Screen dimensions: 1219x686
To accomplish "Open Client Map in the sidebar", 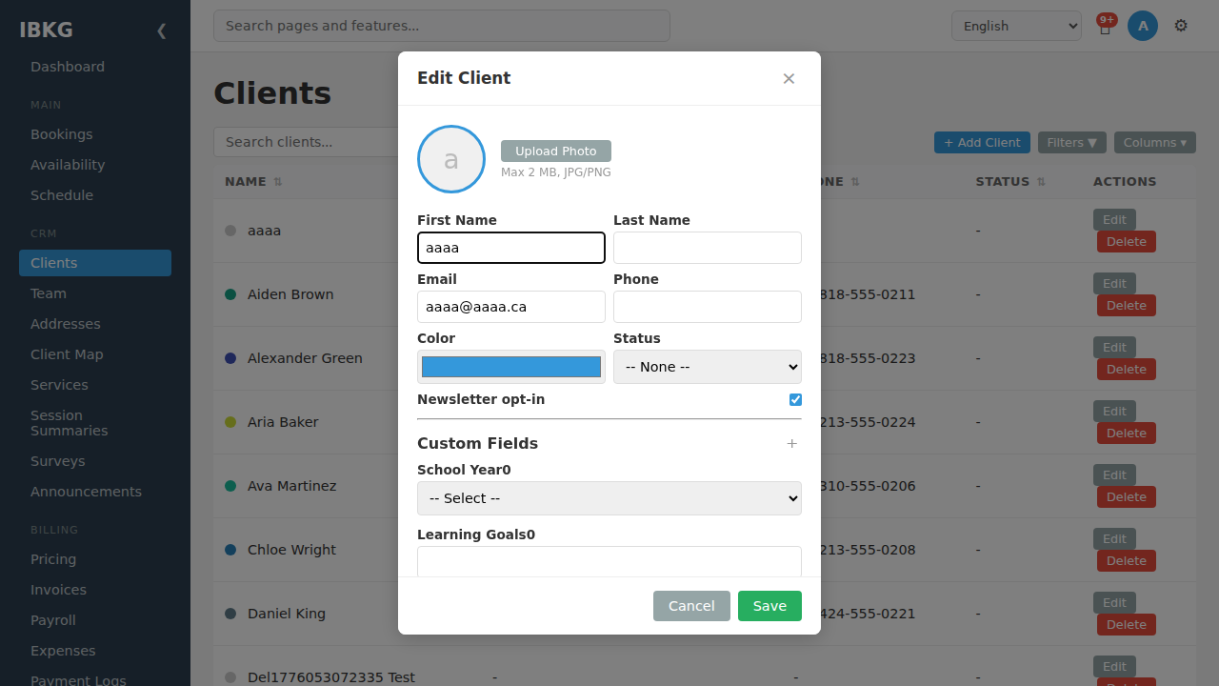I will point(95,354).
